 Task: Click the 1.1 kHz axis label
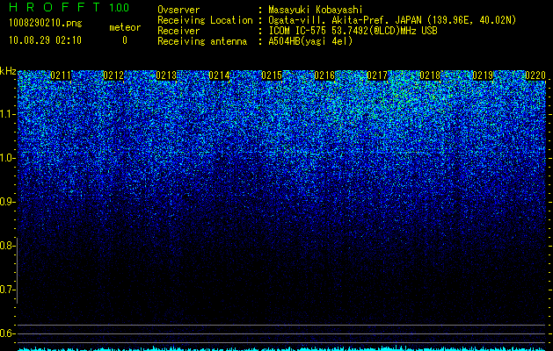pyautogui.click(x=6, y=114)
